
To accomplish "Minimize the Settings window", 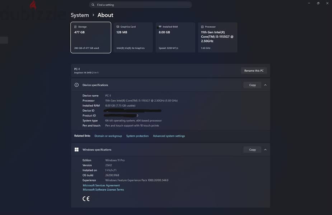I will point(309,3).
